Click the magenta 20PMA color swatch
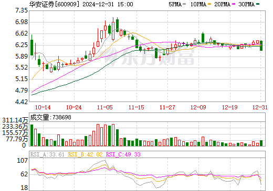This screenshot has height=191, width=273. tap(234, 4)
